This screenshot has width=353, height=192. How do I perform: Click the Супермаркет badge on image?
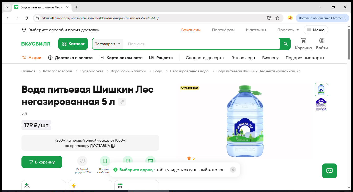190,88
